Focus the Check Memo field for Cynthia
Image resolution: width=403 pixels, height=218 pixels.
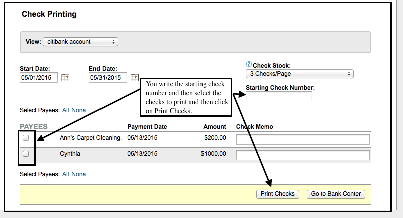pyautogui.click(x=303, y=155)
